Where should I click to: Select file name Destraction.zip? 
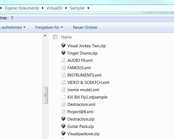tap(81, 119)
